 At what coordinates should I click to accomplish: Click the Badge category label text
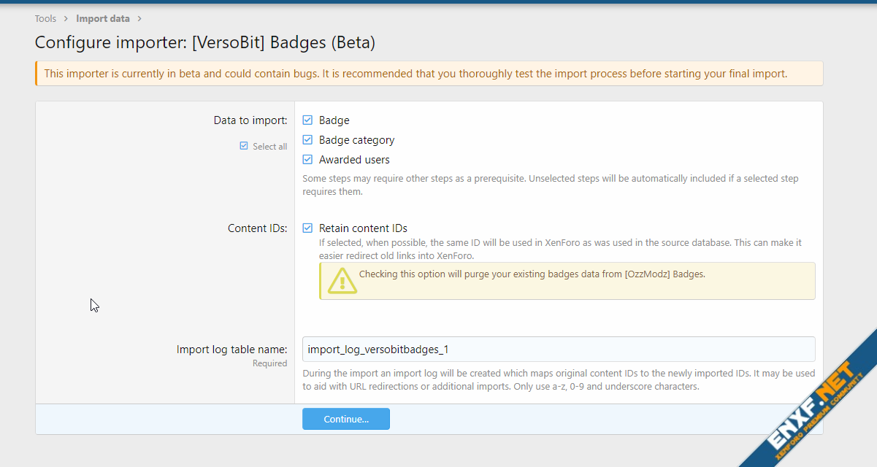[x=356, y=140]
